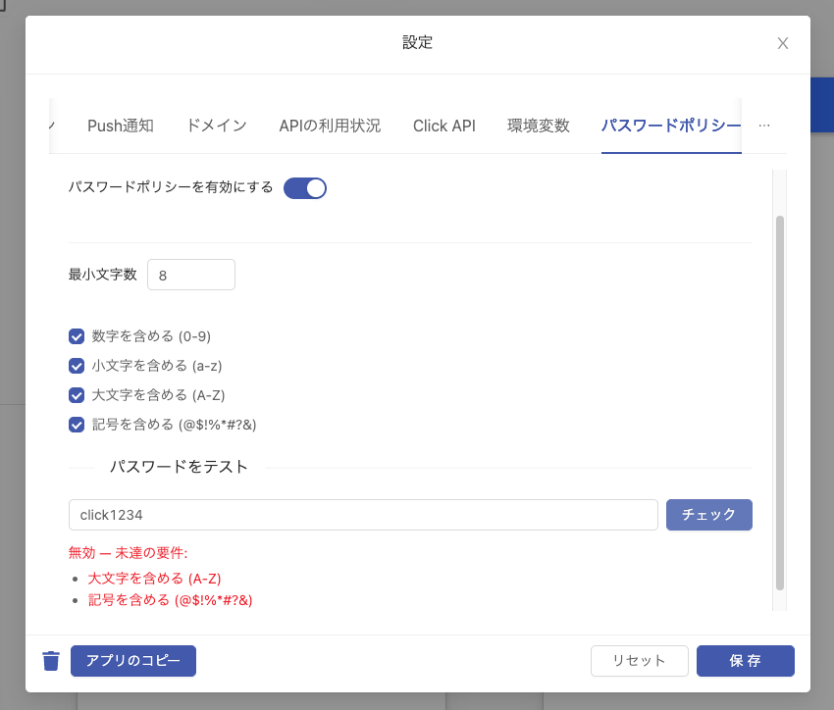
Task: Uncheck 数字を含める (0-9) checkbox
Action: pos(77,336)
